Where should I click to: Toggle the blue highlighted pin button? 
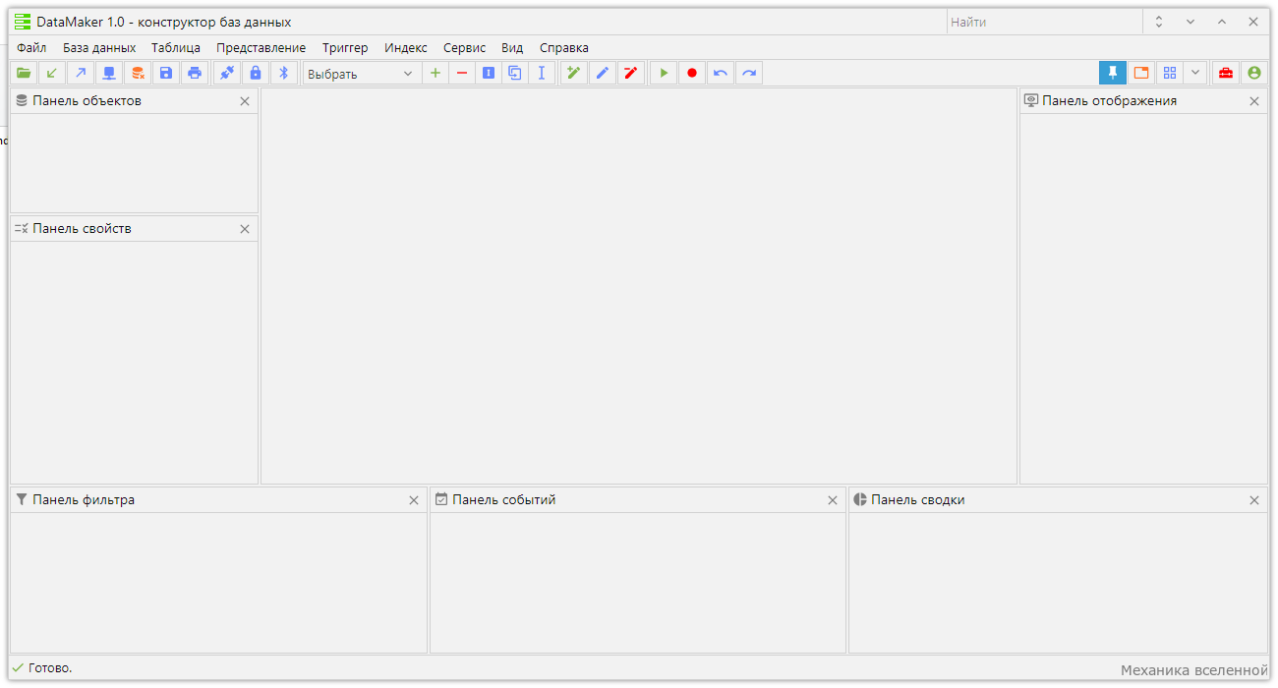(x=1113, y=73)
